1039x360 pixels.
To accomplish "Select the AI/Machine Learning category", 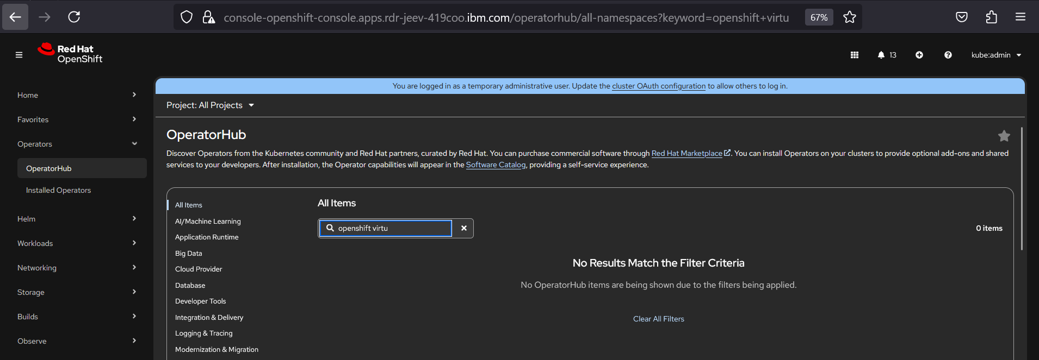I will coord(208,221).
